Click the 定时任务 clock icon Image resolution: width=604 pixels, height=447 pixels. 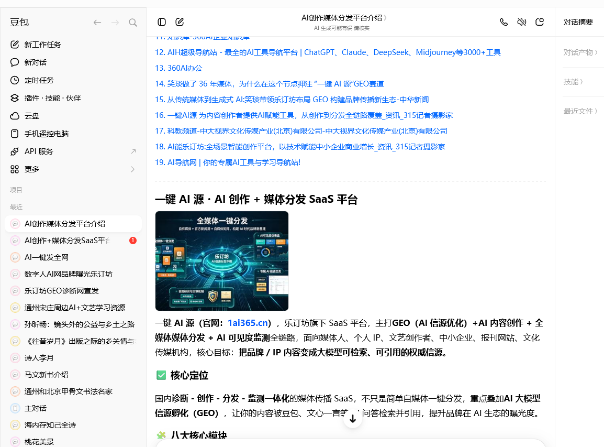click(15, 80)
